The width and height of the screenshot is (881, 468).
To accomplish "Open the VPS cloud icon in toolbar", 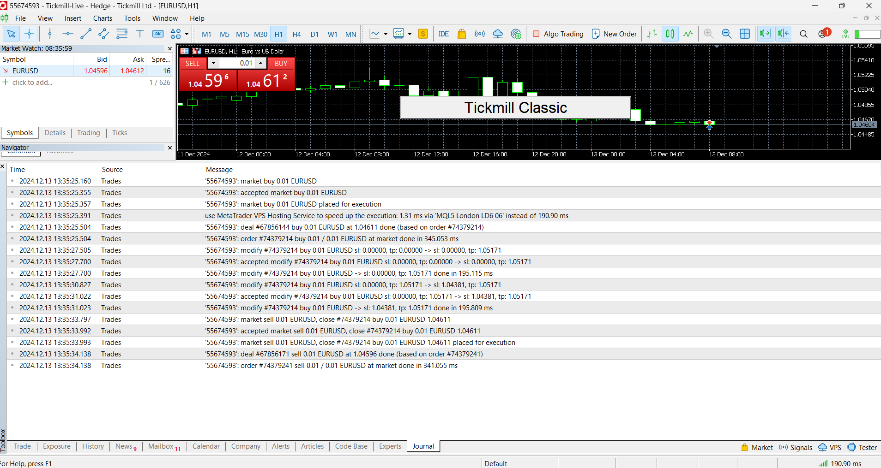I will tap(498, 34).
